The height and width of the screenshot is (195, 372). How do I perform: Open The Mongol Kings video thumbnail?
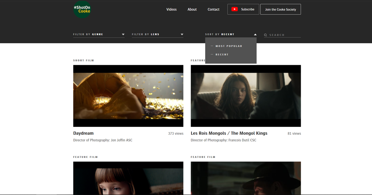[x=246, y=96]
